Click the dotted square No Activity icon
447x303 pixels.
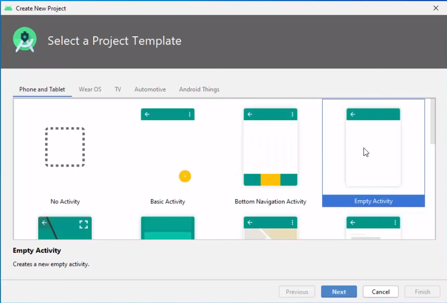65,147
